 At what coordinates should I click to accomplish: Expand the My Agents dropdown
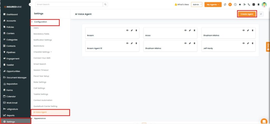point(213,4)
